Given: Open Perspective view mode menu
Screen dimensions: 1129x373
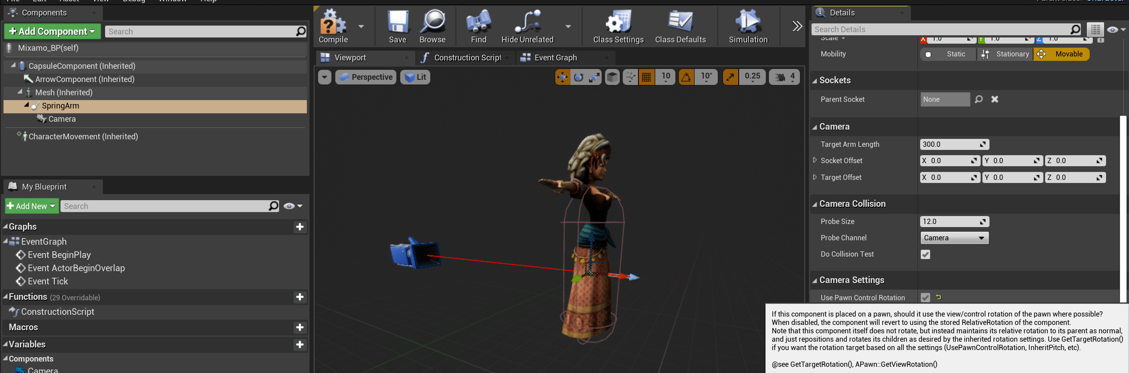Looking at the screenshot, I should [x=366, y=77].
